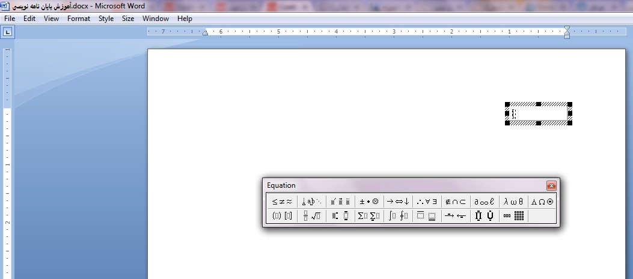Open the Format menu
633x279 pixels.
(x=79, y=19)
